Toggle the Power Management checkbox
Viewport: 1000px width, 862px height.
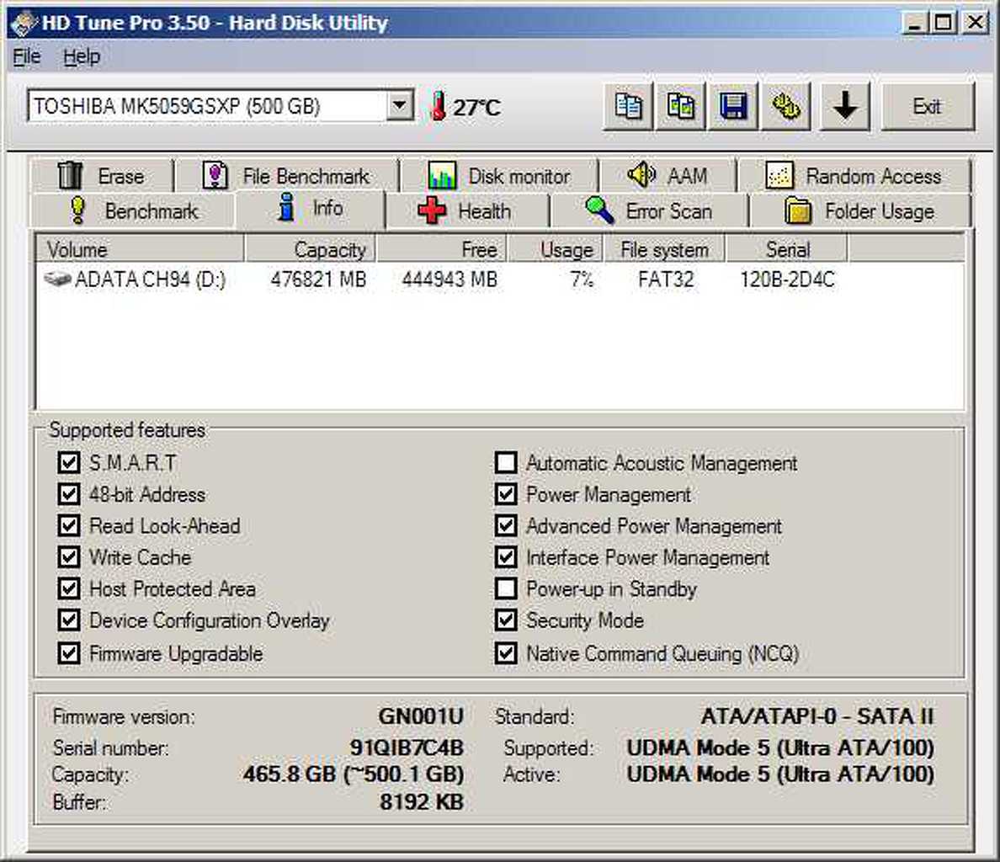[507, 494]
